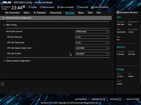Image resolution: width=141 pixels, height=105 pixels.
Task: Click EzMode(F7) at the bottom bar
Action: click(x=98, y=99)
